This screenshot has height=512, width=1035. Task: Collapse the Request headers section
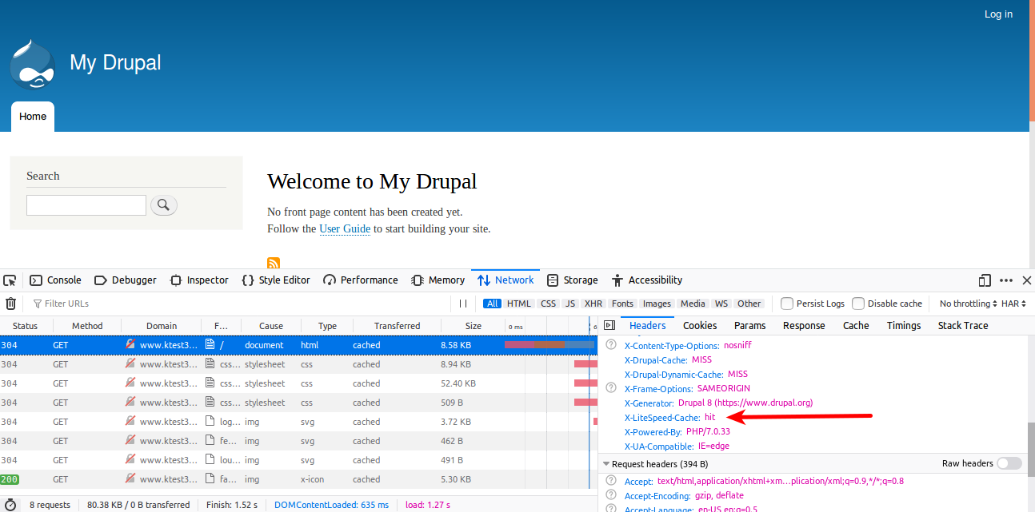[605, 464]
